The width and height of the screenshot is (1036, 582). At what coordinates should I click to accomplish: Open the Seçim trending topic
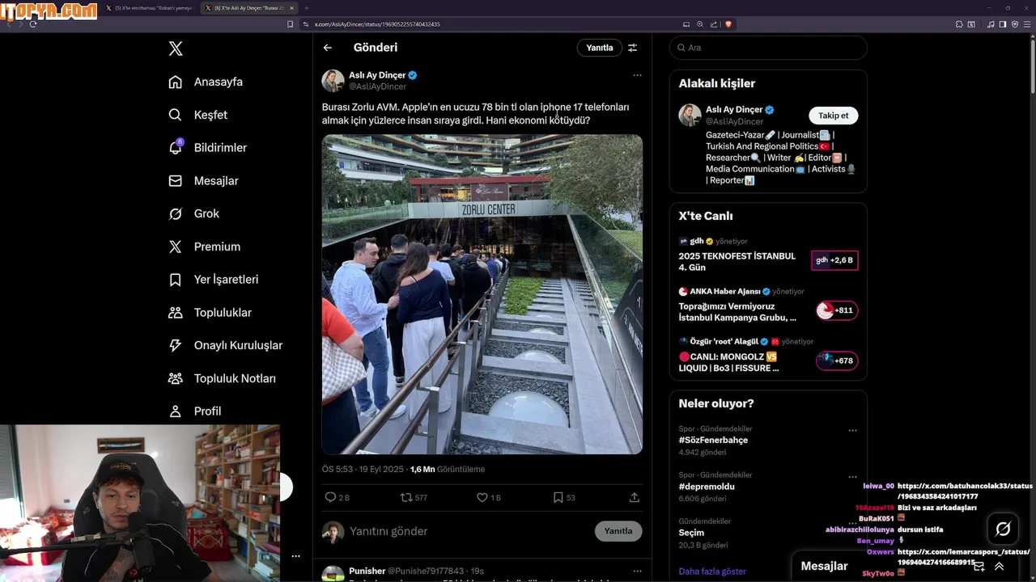691,533
